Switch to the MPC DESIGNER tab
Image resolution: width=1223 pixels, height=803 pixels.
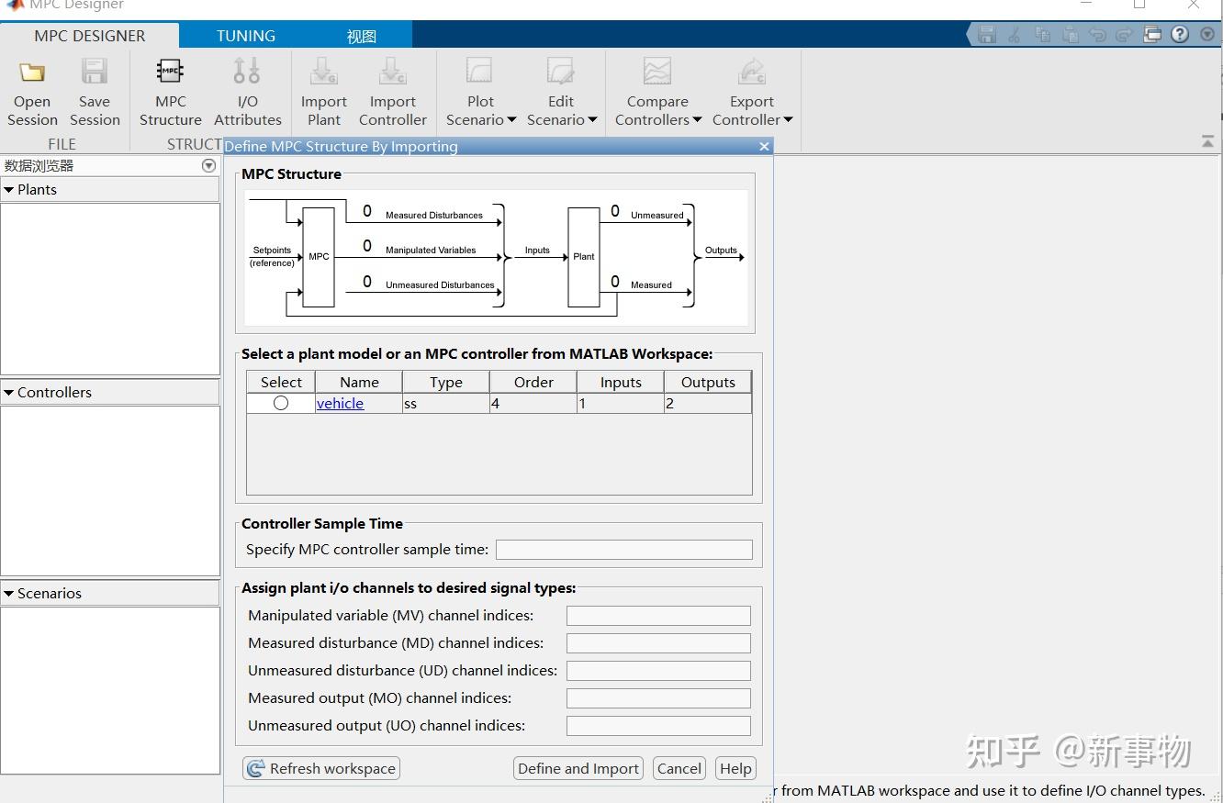(90, 36)
